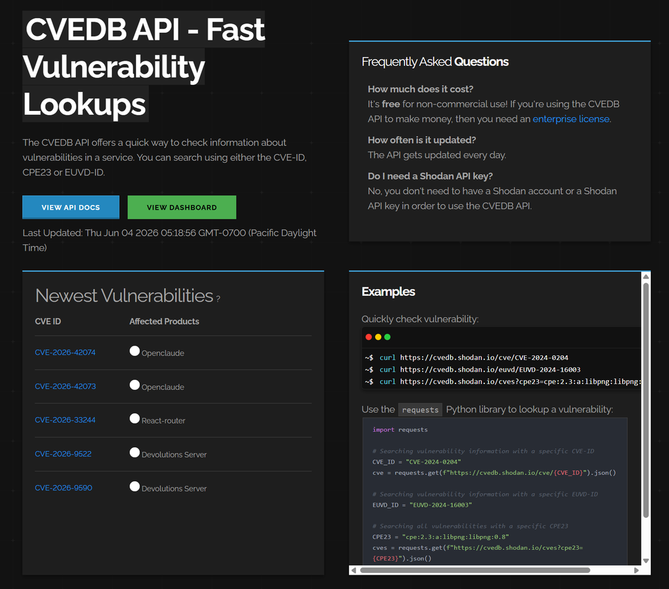The height and width of the screenshot is (589, 669).
Task: Click React-router product text
Action: 163,421
